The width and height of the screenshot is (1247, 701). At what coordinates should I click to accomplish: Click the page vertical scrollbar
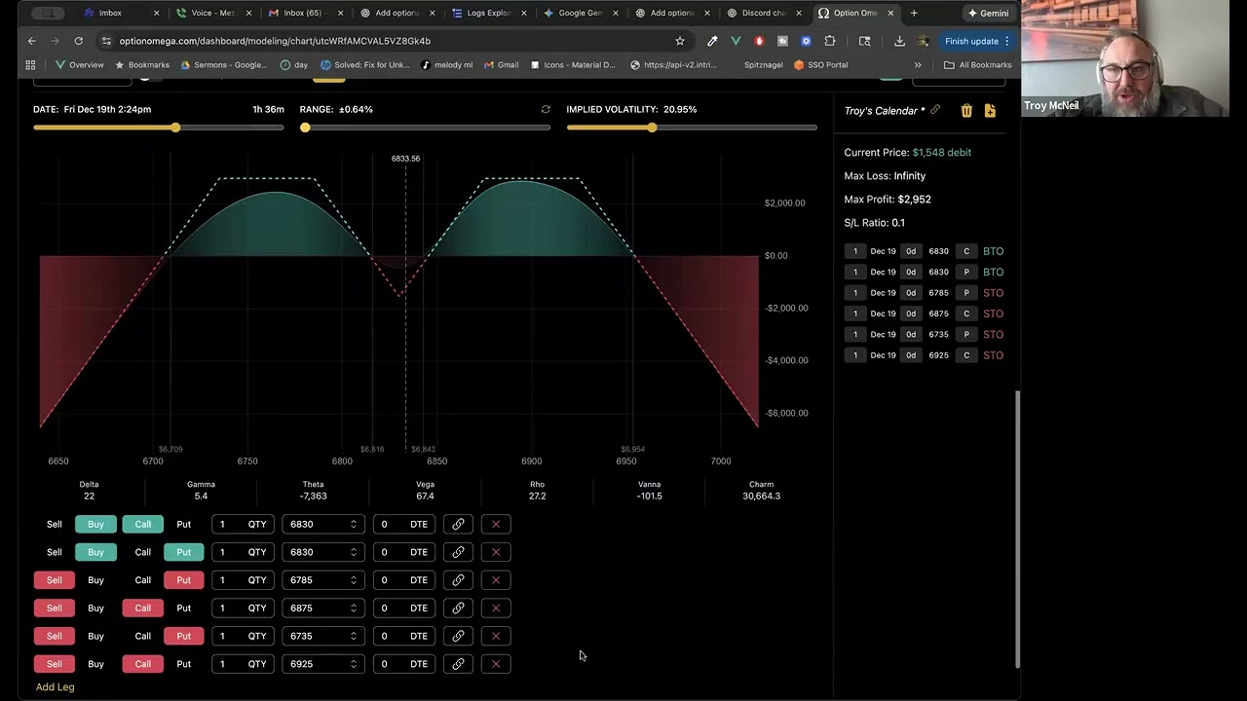click(1017, 529)
